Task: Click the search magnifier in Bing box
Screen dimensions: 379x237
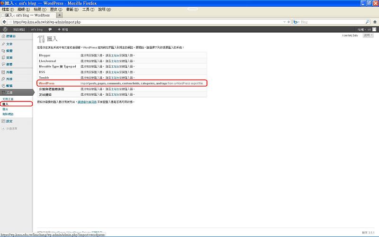Action: point(368,22)
